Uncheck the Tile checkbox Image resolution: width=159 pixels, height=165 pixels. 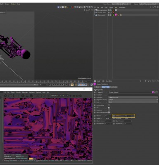tap(109, 108)
